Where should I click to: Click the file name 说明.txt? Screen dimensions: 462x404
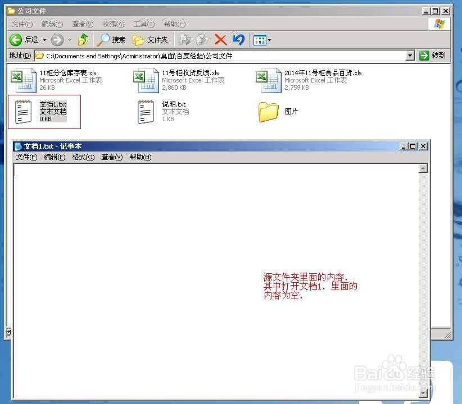click(x=174, y=104)
